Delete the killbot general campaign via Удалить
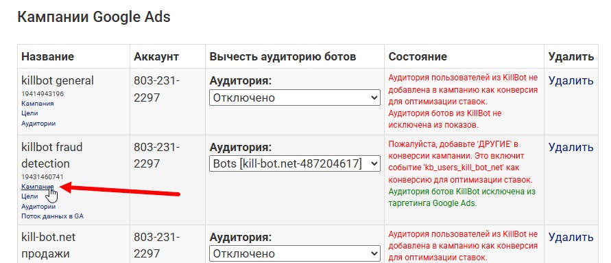 [571, 81]
